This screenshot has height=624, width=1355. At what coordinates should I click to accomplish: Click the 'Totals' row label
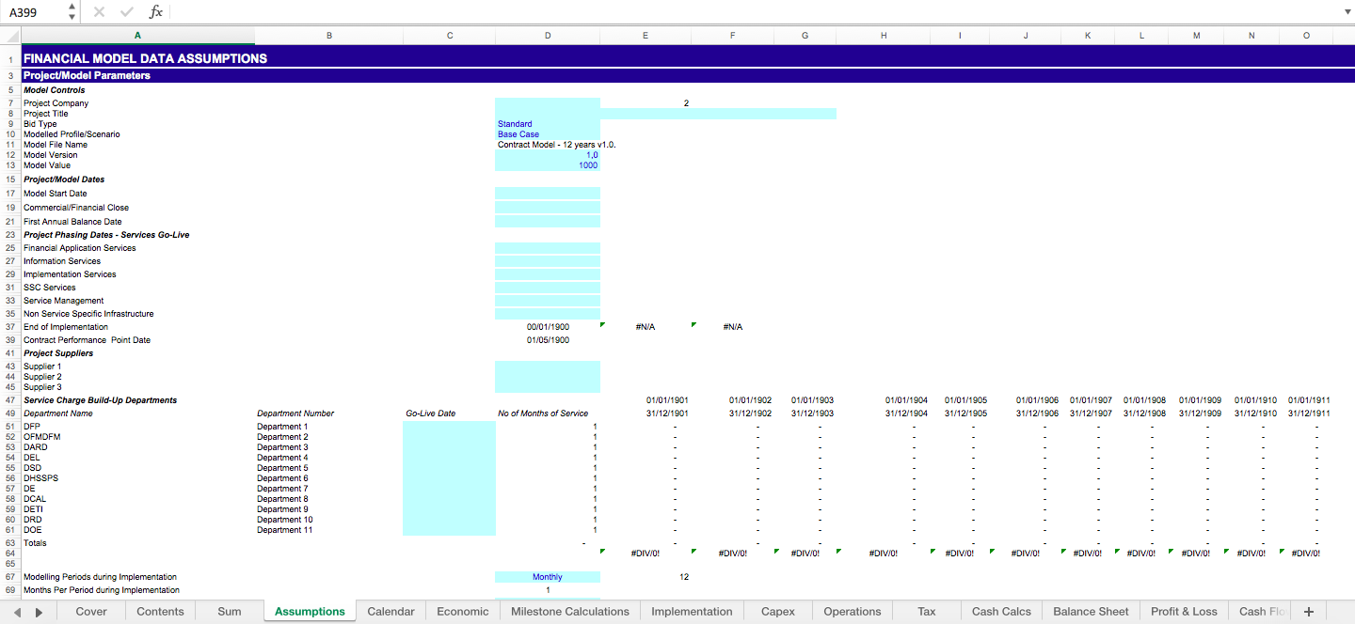click(35, 543)
